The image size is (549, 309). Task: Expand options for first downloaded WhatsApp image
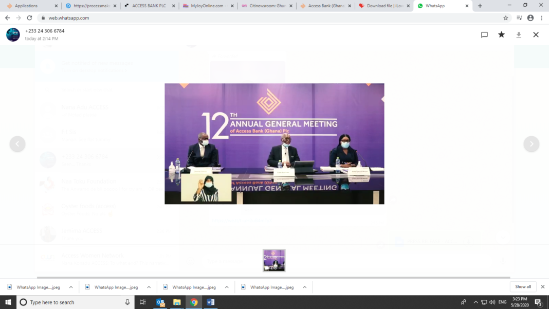(71, 287)
